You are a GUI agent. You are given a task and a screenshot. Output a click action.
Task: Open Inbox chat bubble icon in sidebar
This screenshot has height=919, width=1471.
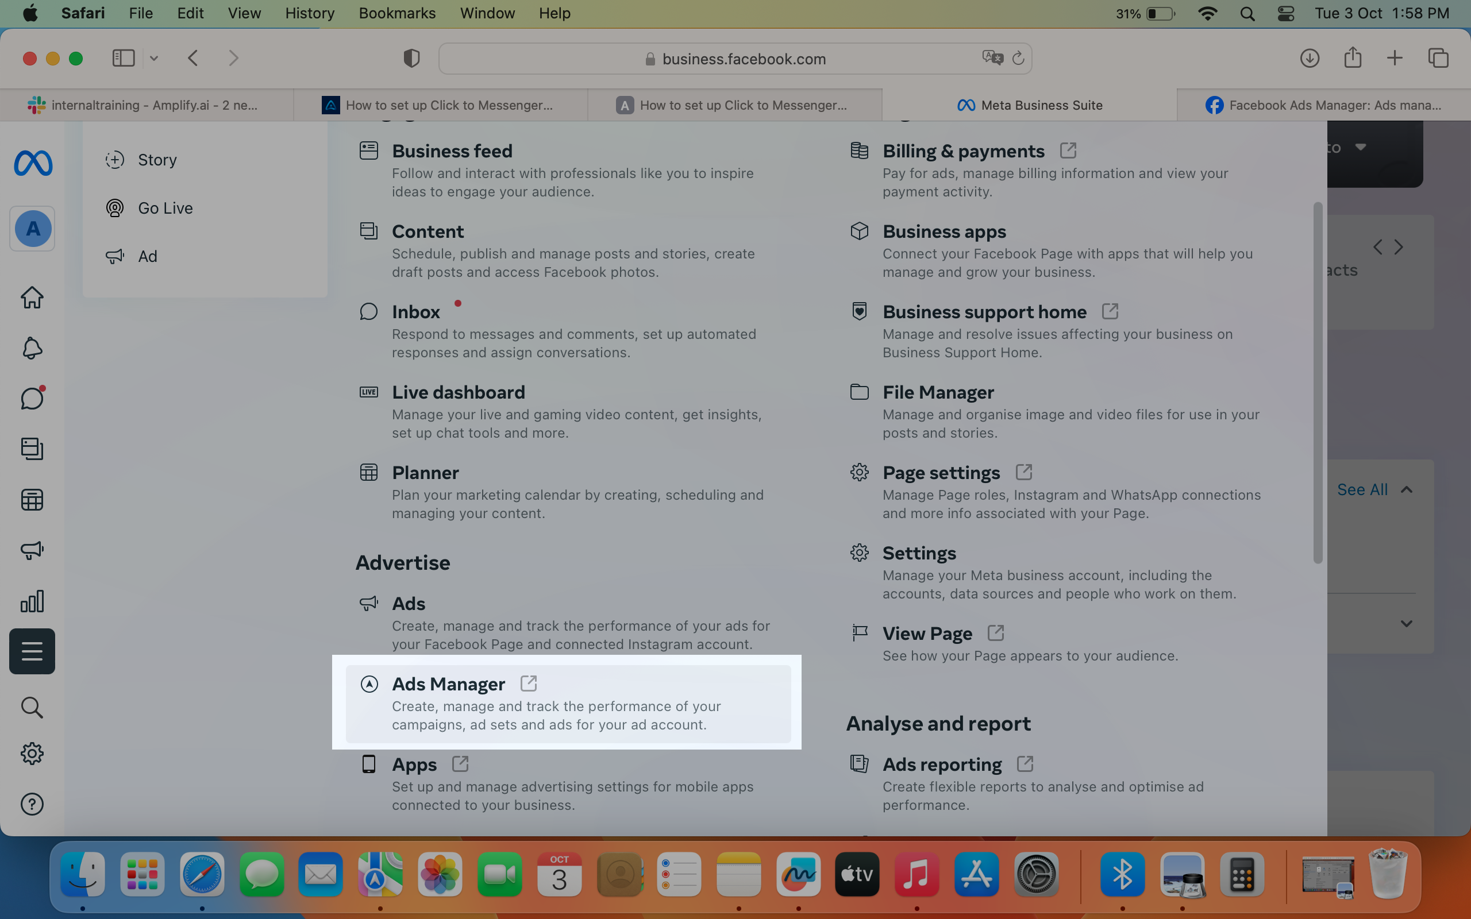pos(32,398)
